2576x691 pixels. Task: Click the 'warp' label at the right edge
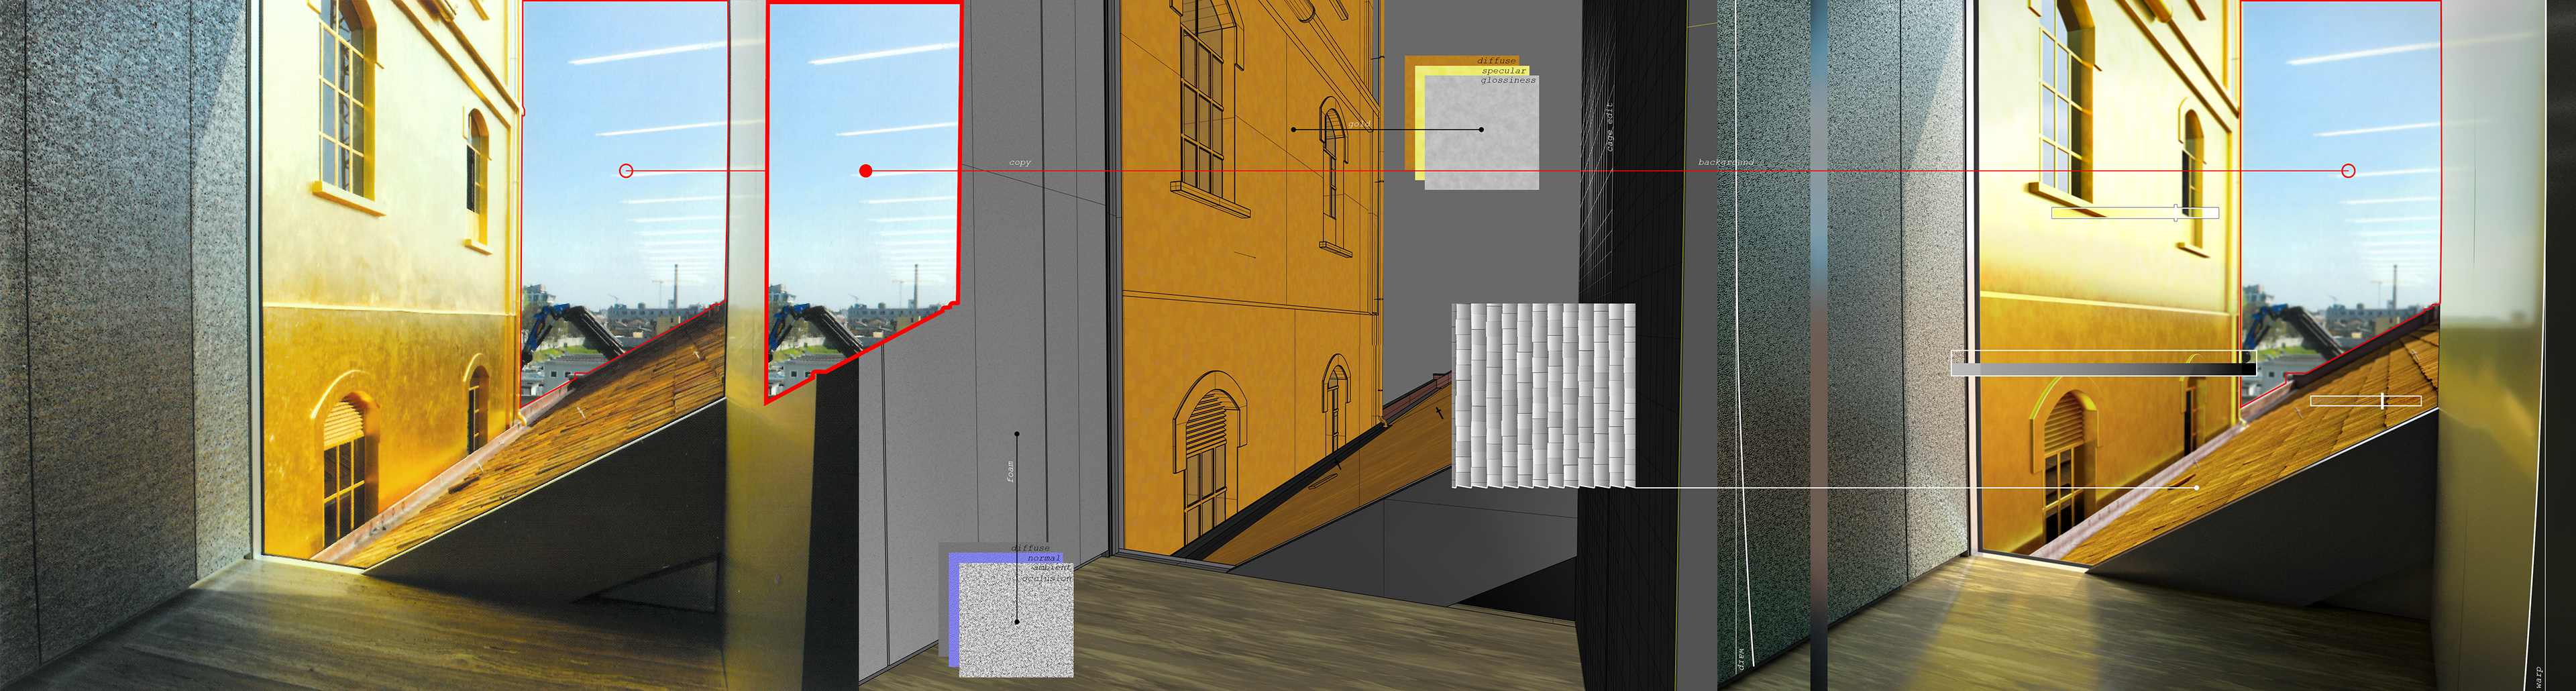point(2538,677)
